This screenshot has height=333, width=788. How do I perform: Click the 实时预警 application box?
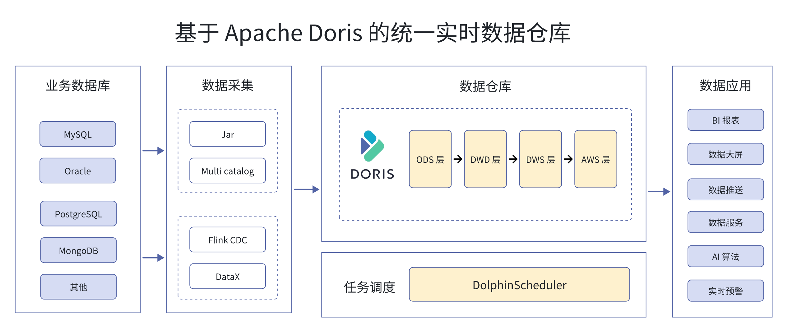click(x=725, y=290)
